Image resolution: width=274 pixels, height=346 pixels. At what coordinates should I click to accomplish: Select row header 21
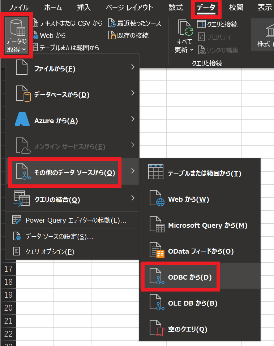(x=8, y=321)
